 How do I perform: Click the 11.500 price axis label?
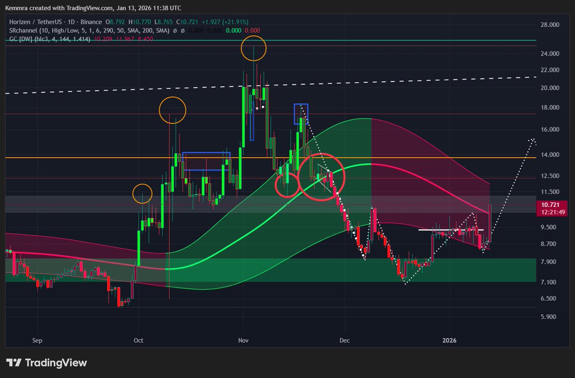point(549,192)
